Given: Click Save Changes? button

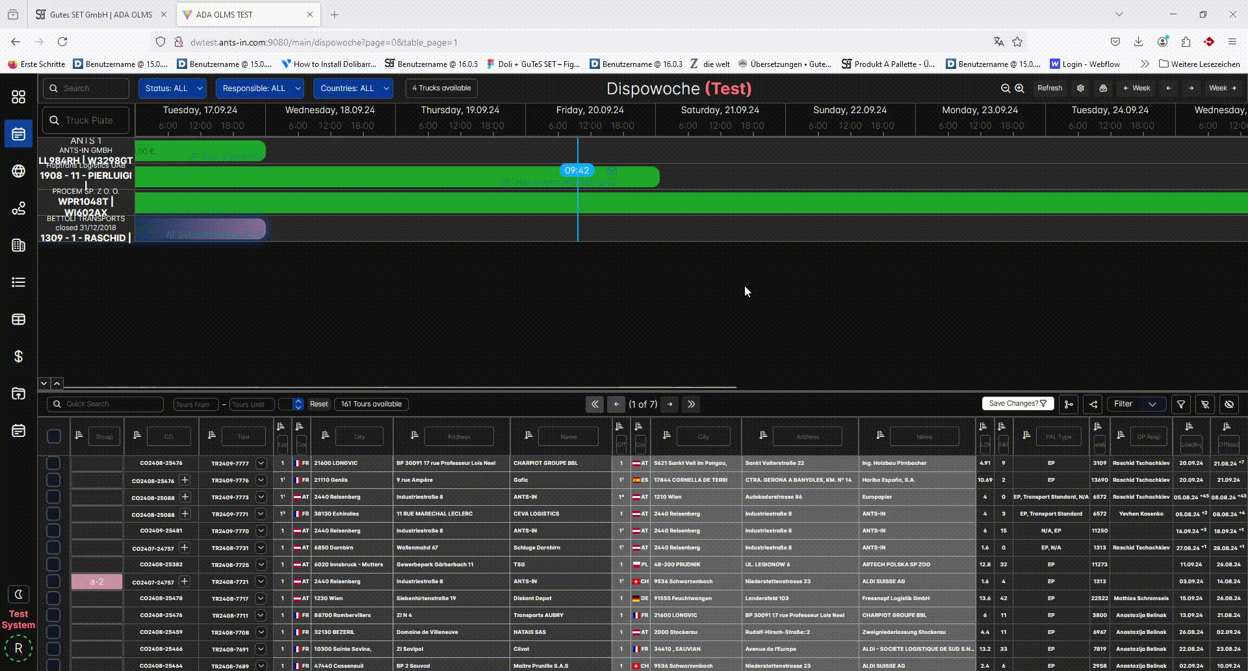Looking at the screenshot, I should 1018,404.
